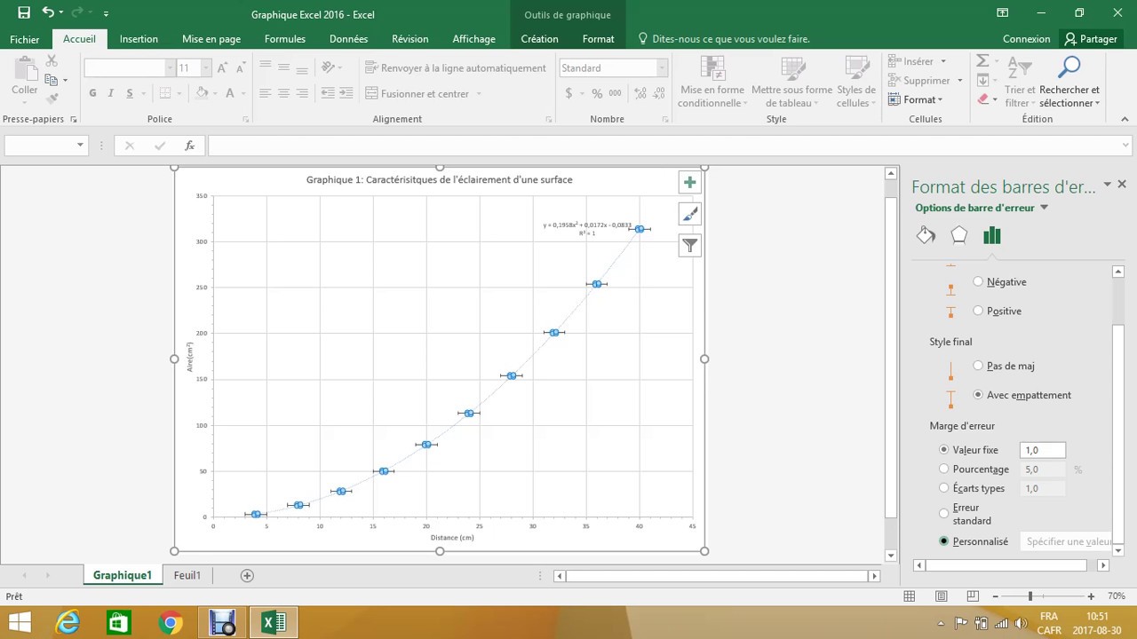The width and height of the screenshot is (1137, 639).
Task: Click the Valeur fixe value field
Action: click(x=1043, y=450)
